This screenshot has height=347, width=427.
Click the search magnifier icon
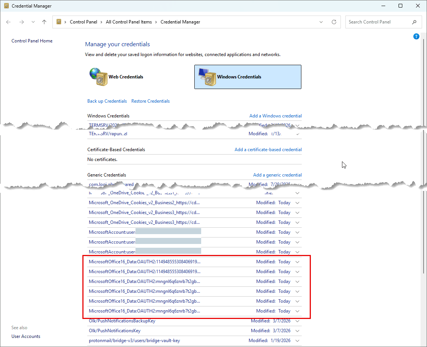coord(414,22)
